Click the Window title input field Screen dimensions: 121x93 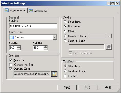(33, 26)
